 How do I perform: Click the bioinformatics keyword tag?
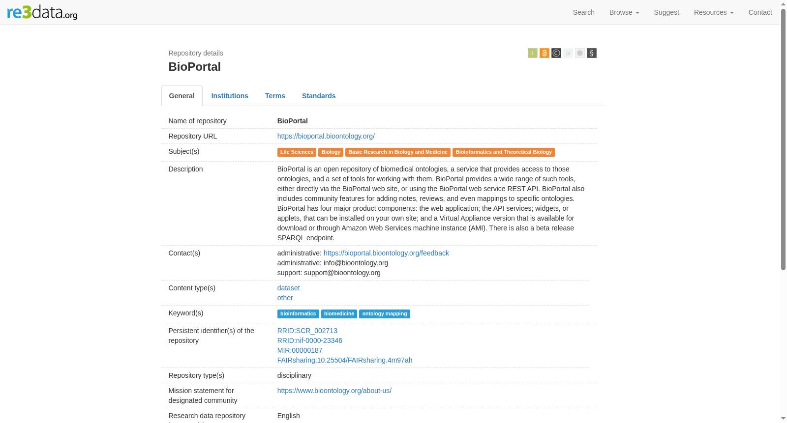coord(298,314)
